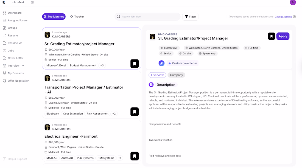302x168 pixels.
Task: Bookmark the Electrical Engineer -Fairmont job
Action: point(135,156)
